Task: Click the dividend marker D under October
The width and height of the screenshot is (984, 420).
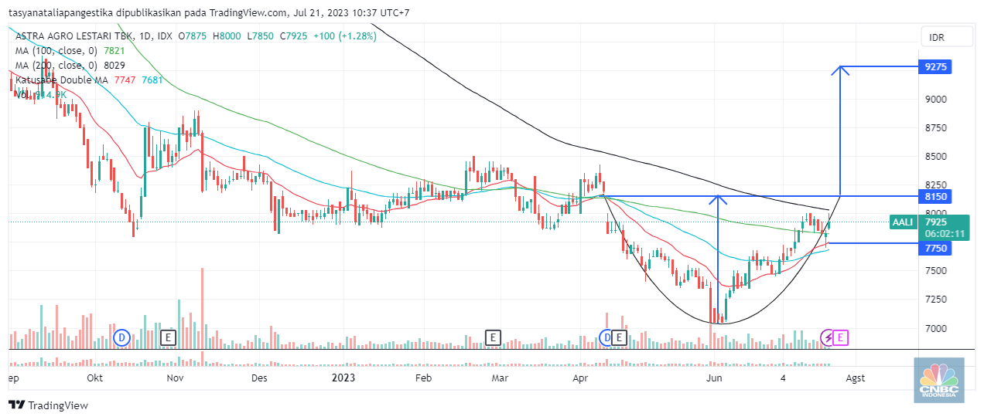Action: [x=121, y=337]
